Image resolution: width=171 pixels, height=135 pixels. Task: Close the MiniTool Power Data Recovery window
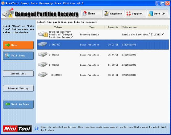pos(168,3)
